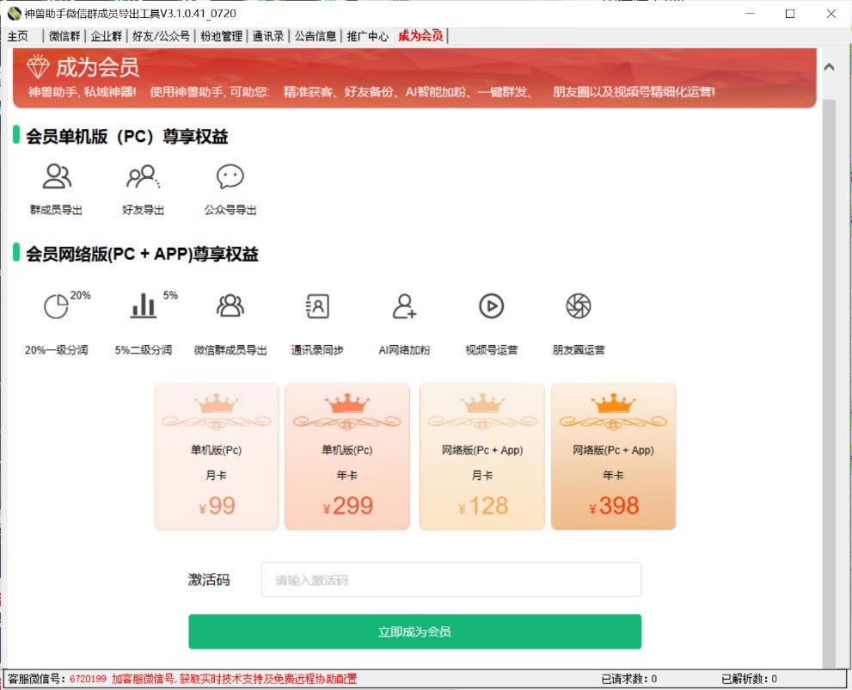Select the 20%一级分润 pie chart icon
Screen dimensions: 852x690
(x=56, y=306)
